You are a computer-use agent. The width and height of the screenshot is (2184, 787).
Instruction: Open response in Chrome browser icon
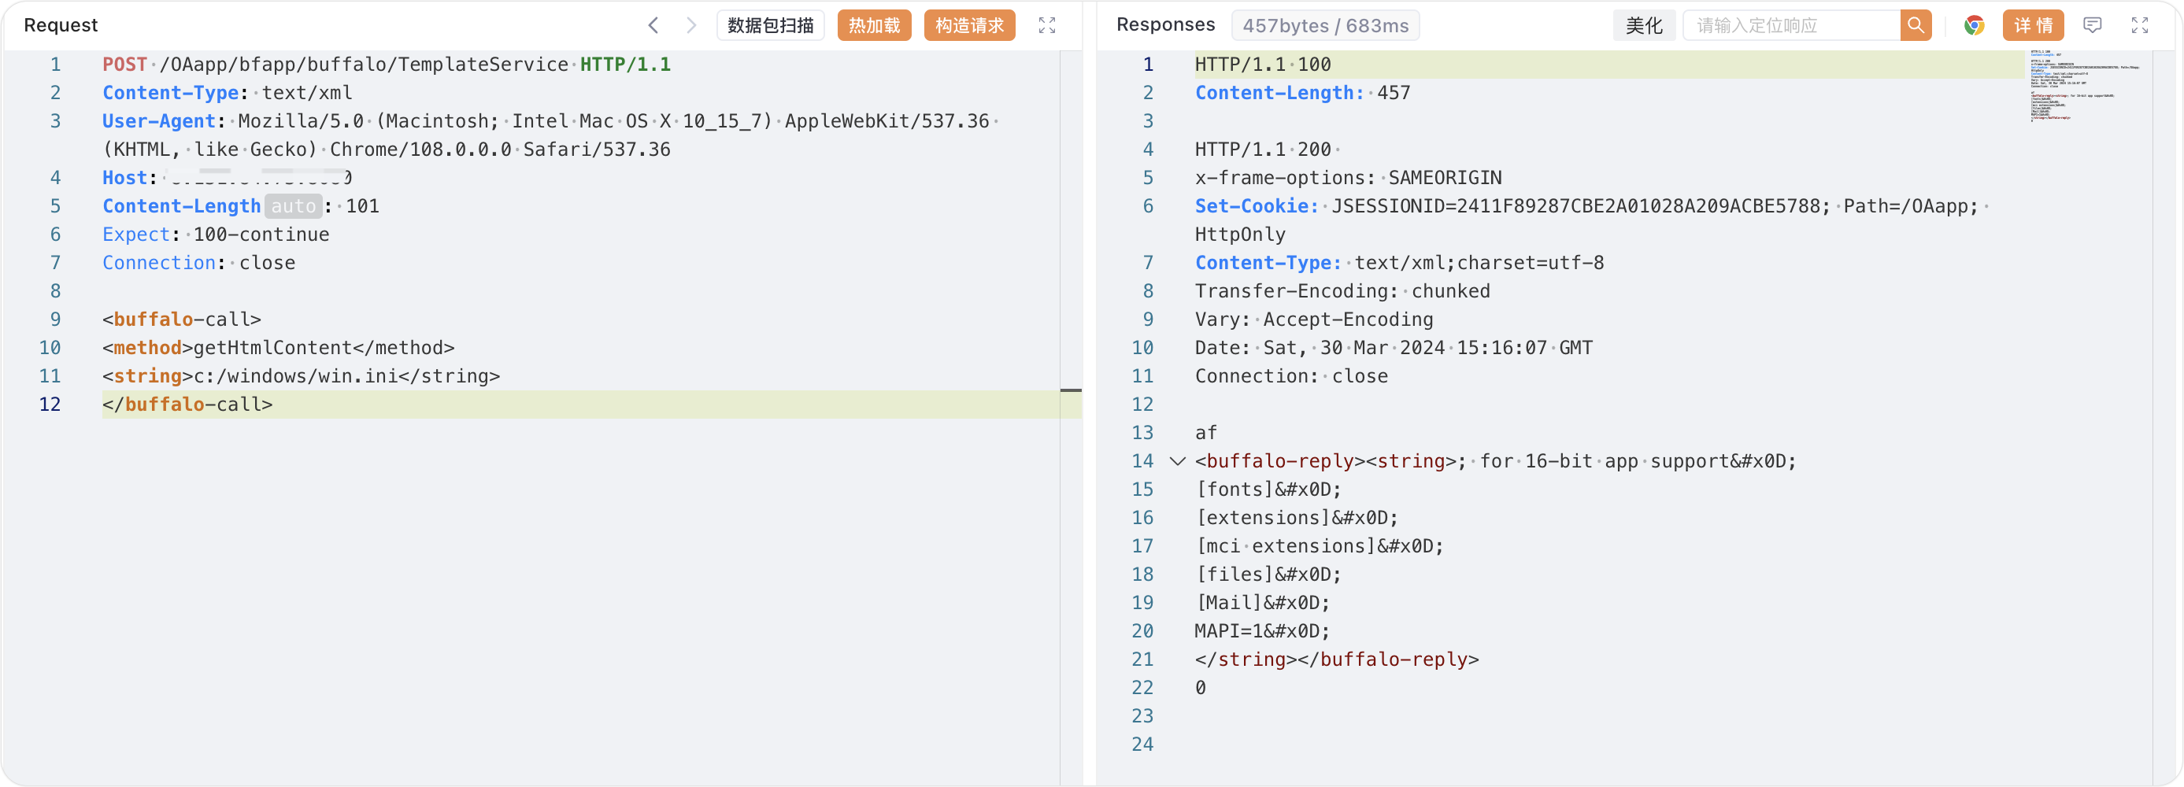coord(1974,25)
